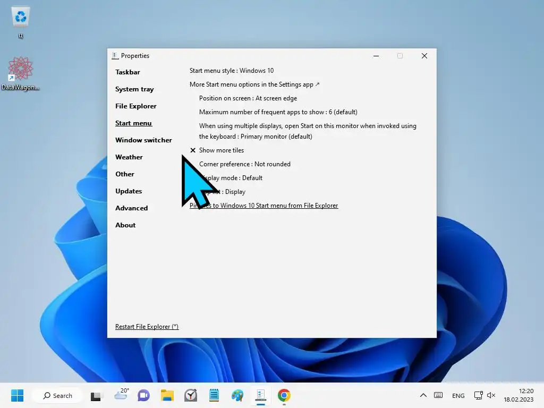544x408 pixels.
Task: Toggle Show more tiles option
Action: tap(217, 150)
